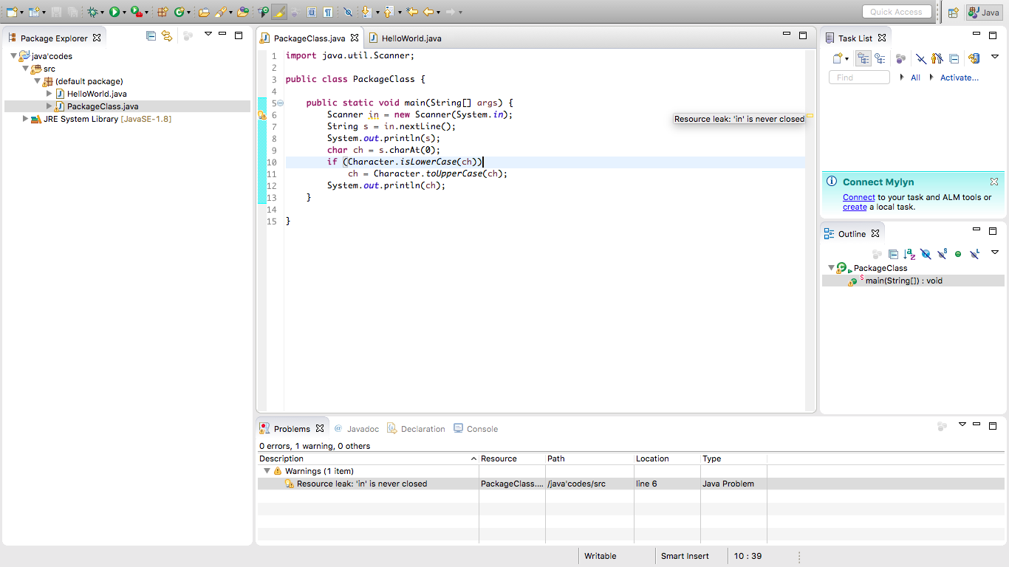This screenshot has width=1009, height=567.
Task: Toggle Show Whitespace Characters
Action: pos(327,12)
